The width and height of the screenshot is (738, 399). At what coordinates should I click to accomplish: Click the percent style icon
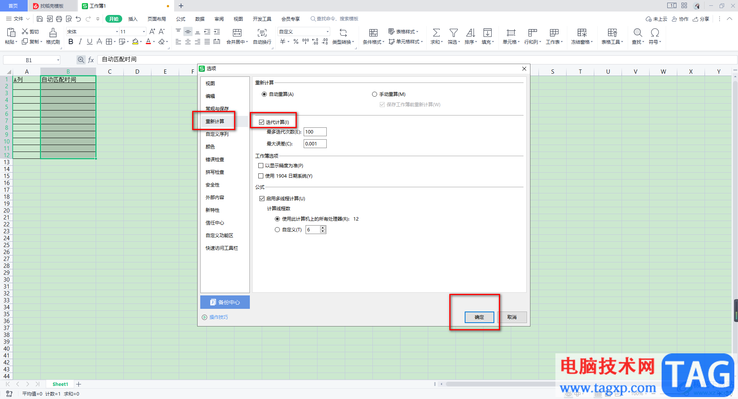tap(296, 41)
